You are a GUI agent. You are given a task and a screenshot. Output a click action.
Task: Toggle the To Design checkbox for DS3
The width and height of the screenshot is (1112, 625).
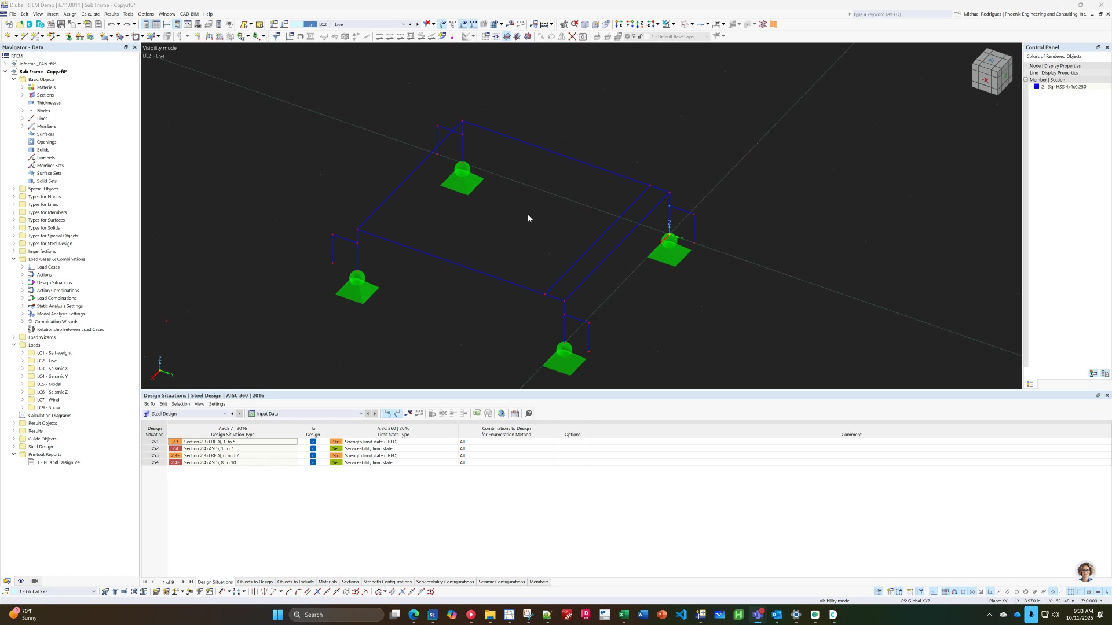(x=313, y=455)
